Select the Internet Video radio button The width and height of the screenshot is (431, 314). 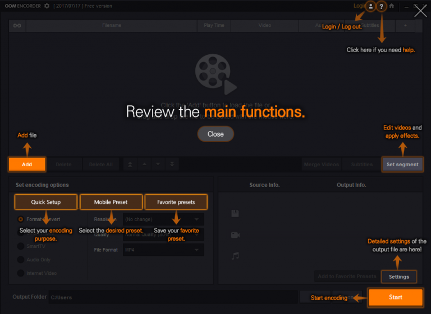(x=21, y=273)
